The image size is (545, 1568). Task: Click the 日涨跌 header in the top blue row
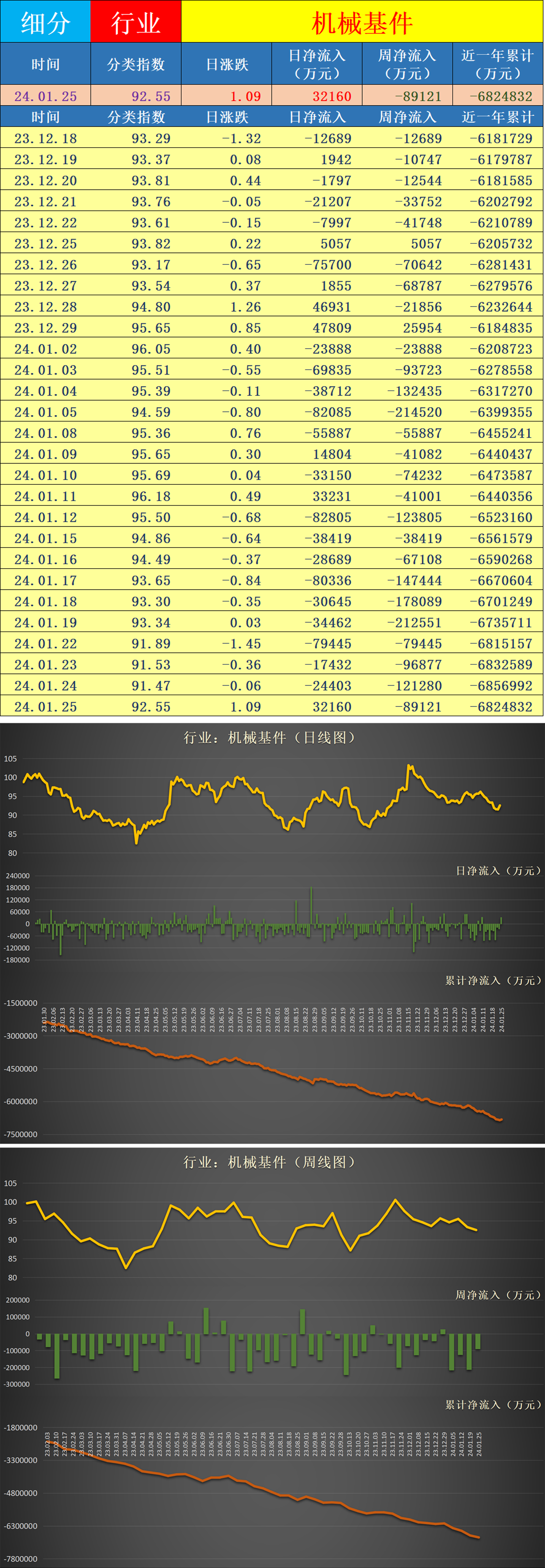point(227,65)
